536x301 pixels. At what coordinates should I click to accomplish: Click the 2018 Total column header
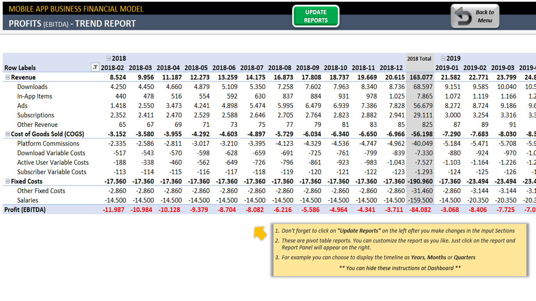point(419,59)
